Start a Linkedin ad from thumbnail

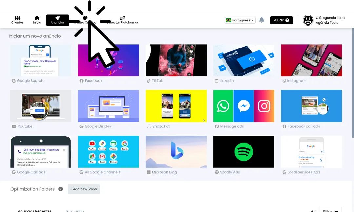[x=244, y=60]
